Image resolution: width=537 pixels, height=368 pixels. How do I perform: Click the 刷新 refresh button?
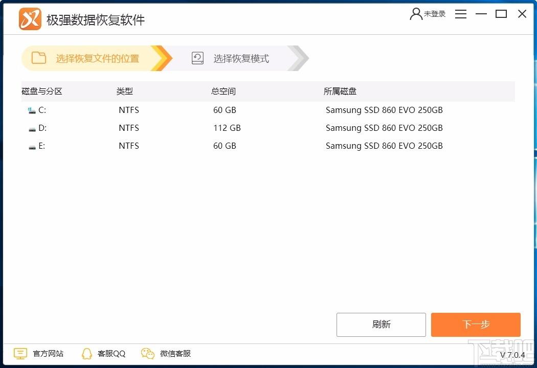coord(381,325)
